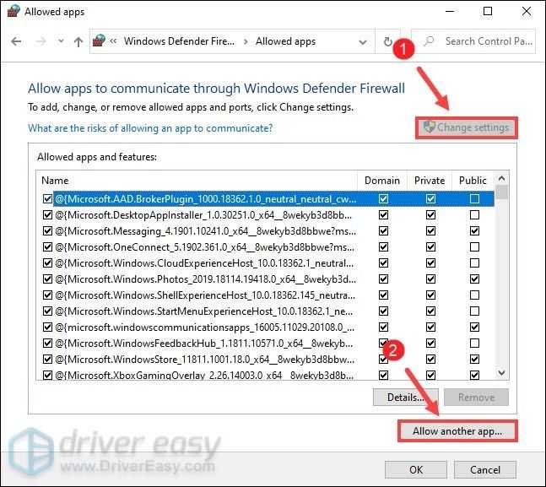Image resolution: width=546 pixels, height=487 pixels.
Task: Click the forward navigation arrow
Action: point(41,42)
